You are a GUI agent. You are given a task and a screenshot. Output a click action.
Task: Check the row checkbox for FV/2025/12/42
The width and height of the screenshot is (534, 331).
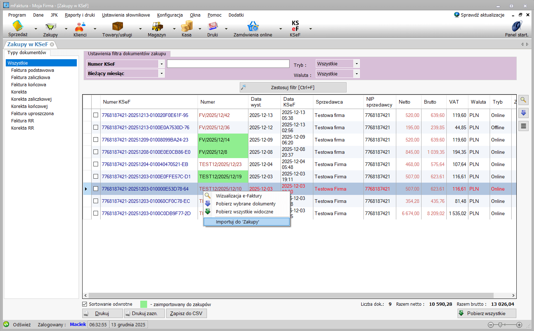coord(96,115)
